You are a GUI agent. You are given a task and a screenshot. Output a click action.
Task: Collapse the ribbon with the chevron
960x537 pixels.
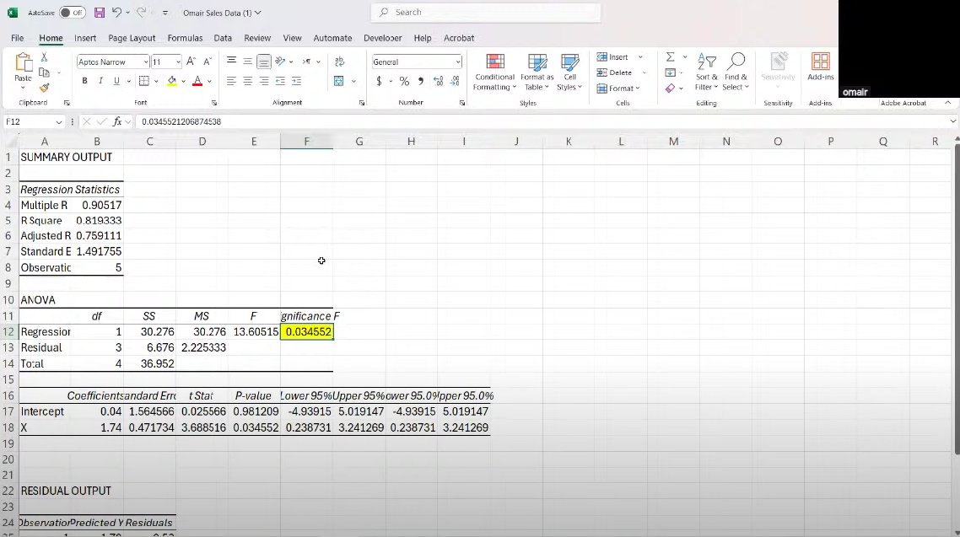click(947, 103)
